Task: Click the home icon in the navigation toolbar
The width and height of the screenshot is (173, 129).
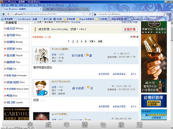Action: [x=170, y=14]
